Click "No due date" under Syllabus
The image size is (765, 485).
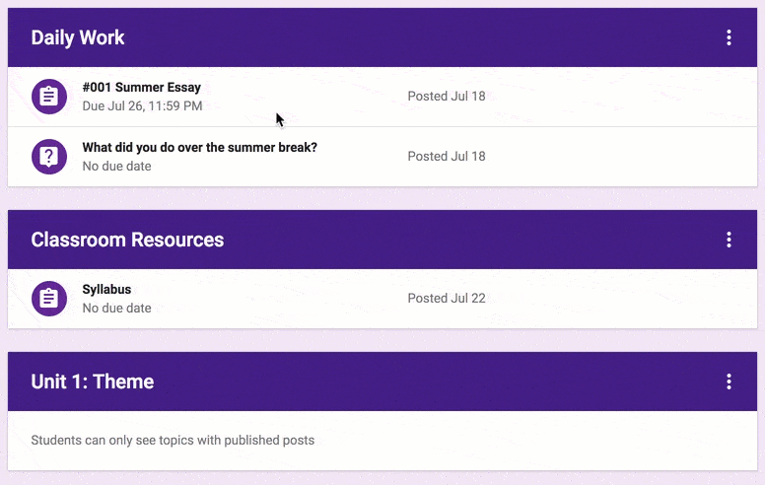[116, 308]
